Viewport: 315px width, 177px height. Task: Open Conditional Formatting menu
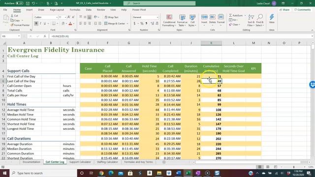(169, 20)
